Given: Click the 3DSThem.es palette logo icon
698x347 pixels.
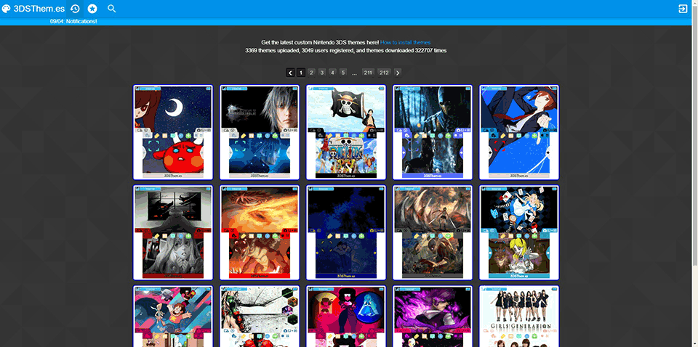Looking at the screenshot, I should click(x=7, y=9).
